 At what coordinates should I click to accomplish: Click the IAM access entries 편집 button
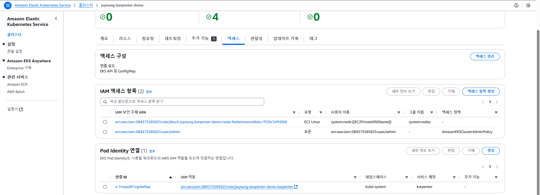click(431, 91)
